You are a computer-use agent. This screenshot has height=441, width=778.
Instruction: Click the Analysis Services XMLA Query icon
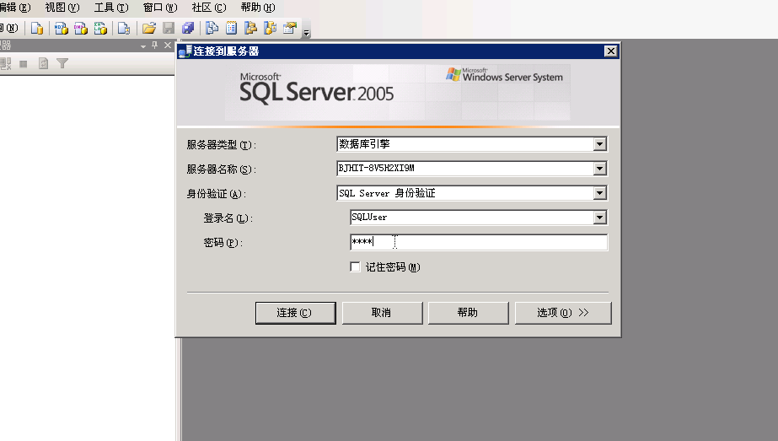pos(100,29)
